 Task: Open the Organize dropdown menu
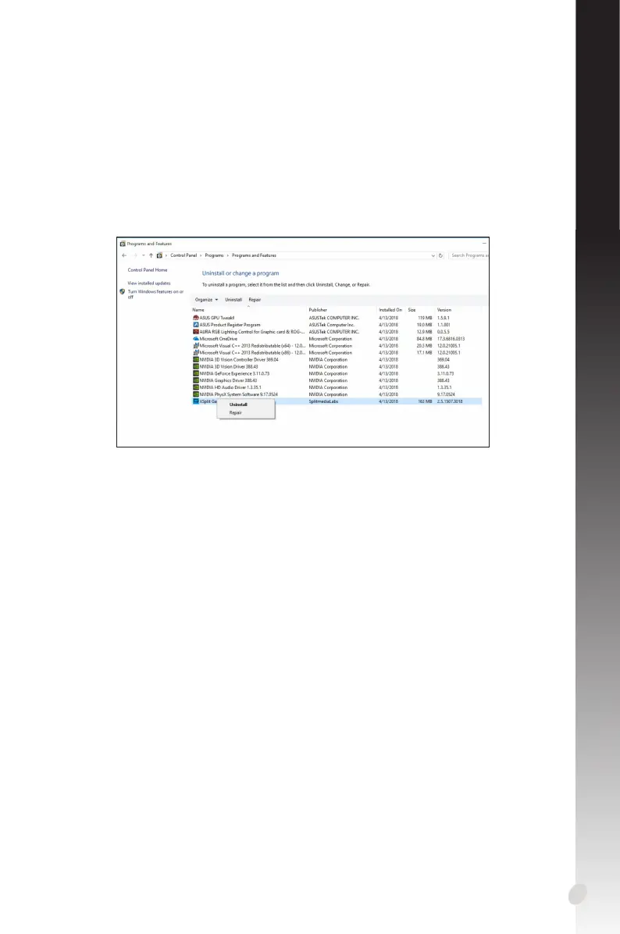207,300
